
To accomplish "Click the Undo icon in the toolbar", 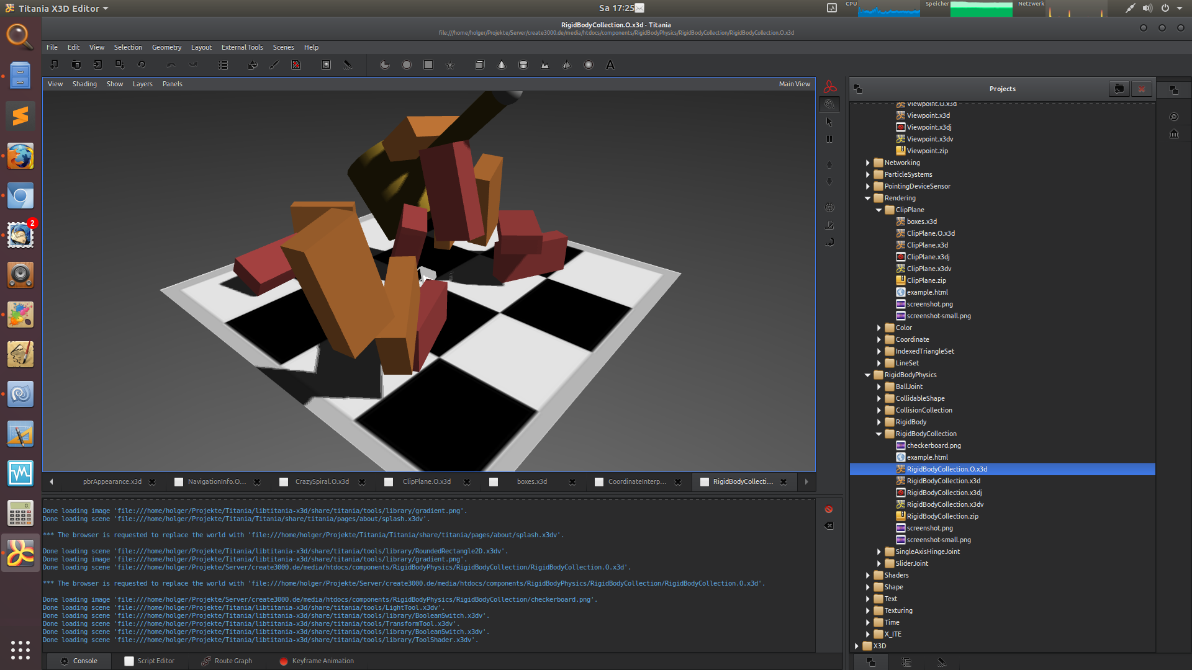I will (x=170, y=65).
